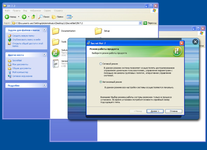This screenshot has width=207, height=150.
Task: Select the Автономный режим radio option
Action: coord(101,82)
